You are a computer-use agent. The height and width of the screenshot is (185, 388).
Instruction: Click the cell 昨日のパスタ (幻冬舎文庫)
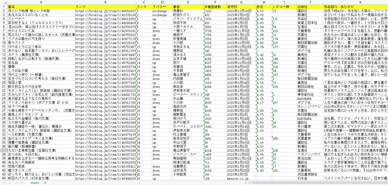[x=41, y=178]
